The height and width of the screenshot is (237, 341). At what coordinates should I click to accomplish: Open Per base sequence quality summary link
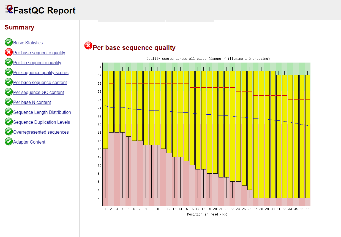coord(39,53)
